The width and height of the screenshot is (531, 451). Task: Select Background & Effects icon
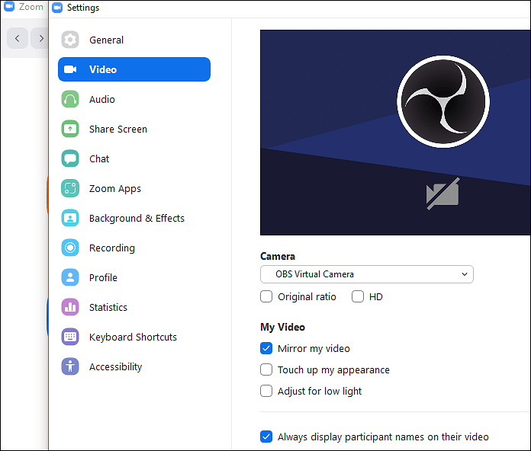point(70,219)
